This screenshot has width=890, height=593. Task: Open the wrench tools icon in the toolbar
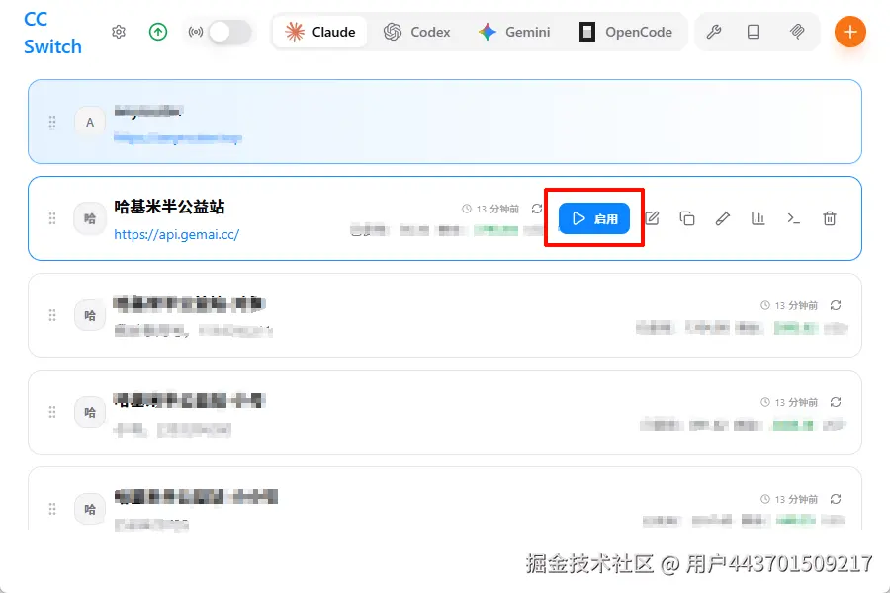[714, 32]
